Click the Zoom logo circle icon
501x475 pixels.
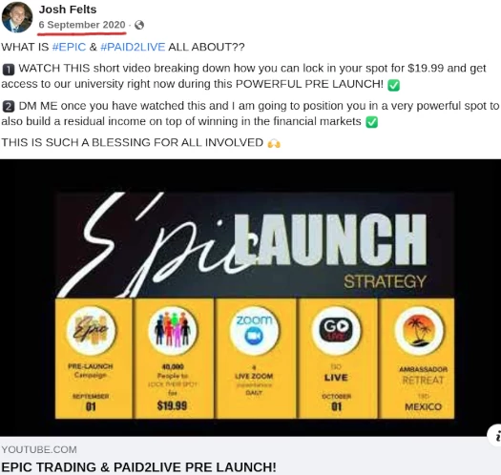coord(254,331)
